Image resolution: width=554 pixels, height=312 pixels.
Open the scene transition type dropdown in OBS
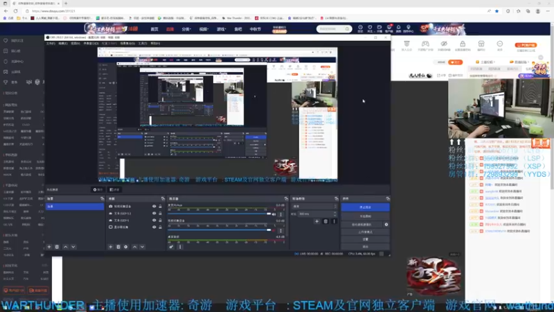click(x=315, y=206)
